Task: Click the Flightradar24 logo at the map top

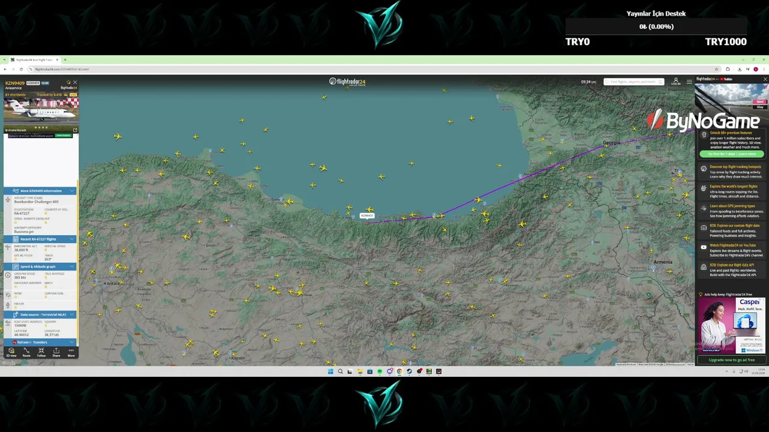Action: point(347,82)
